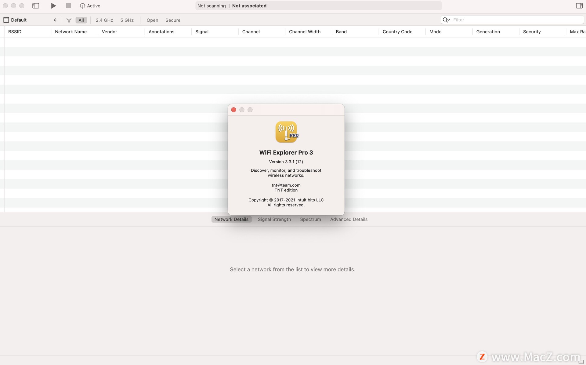586x365 pixels.
Task: Click the TNT edition text
Action: pos(286,190)
